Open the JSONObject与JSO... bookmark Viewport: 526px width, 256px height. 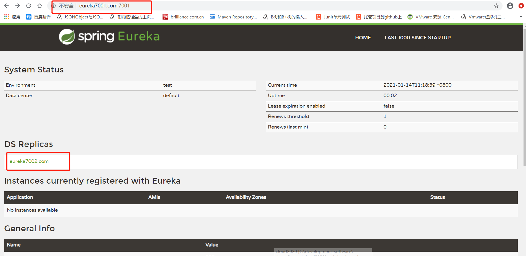pyautogui.click(x=80, y=17)
